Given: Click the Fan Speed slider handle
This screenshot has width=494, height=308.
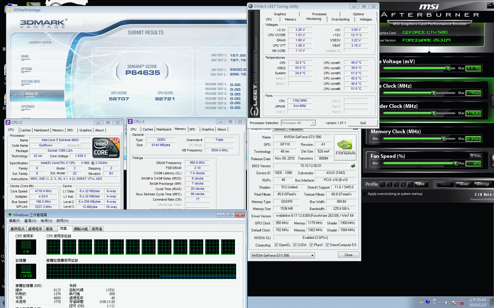Looking at the screenshot, I should tap(455, 163).
